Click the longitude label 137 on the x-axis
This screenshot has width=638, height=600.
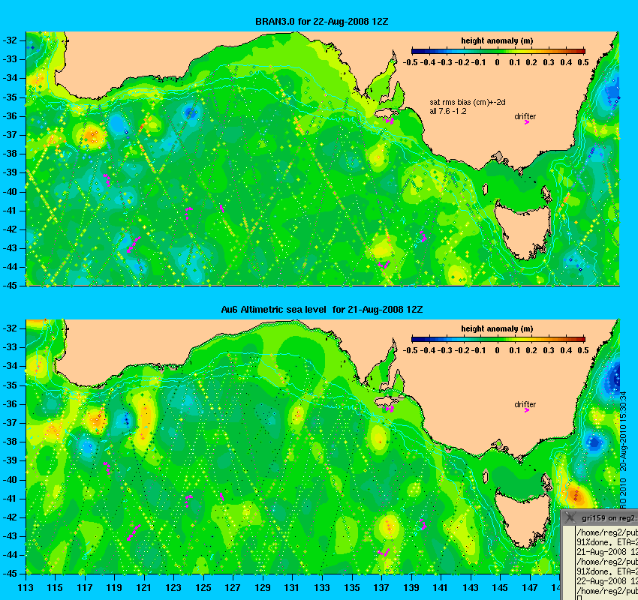(x=381, y=587)
